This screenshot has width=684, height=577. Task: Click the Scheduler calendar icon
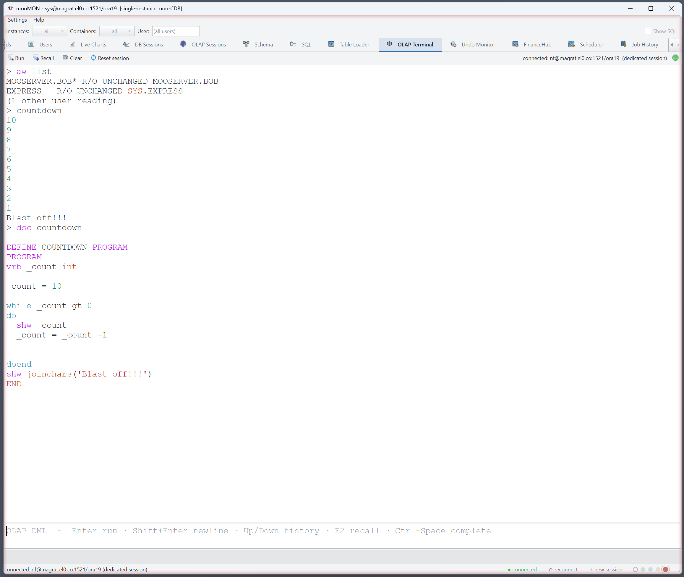(571, 44)
